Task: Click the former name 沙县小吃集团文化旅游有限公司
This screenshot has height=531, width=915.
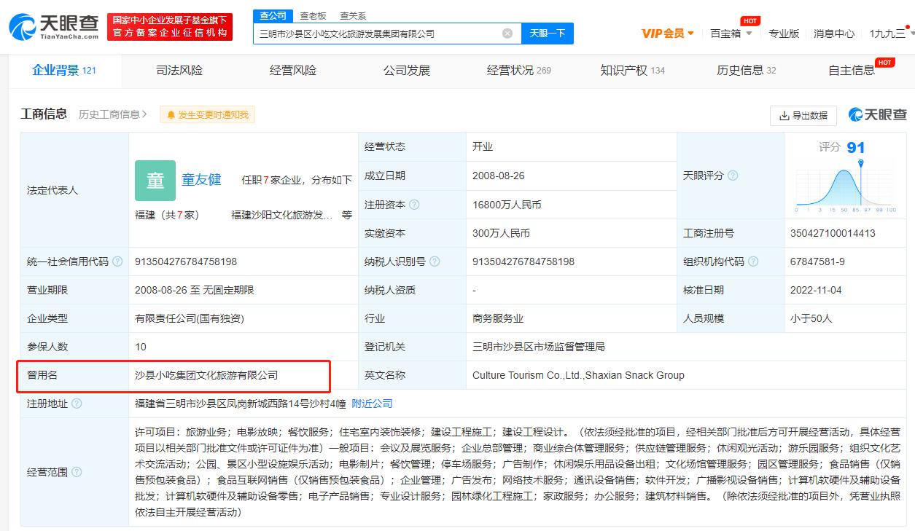Action: click(x=206, y=375)
